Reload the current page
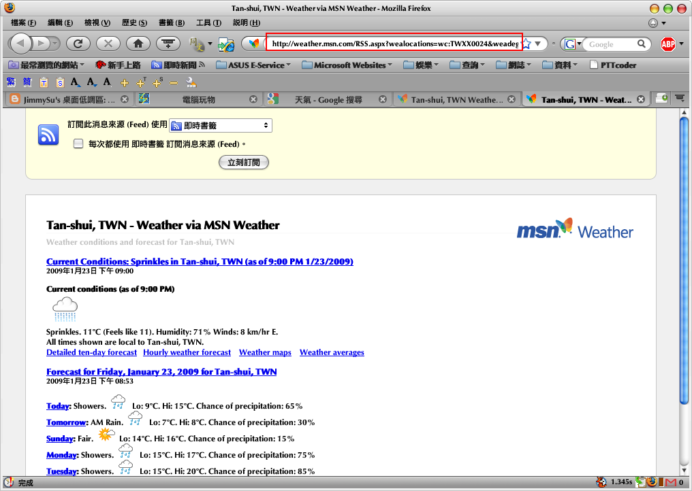Screen dimensions: 692x491 tap(78, 44)
